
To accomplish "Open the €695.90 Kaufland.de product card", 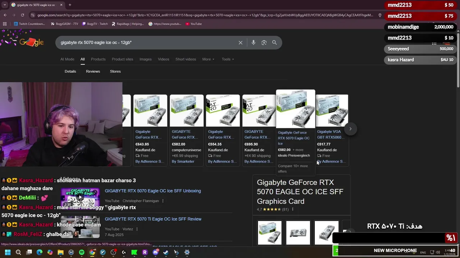I will pos(259,130).
